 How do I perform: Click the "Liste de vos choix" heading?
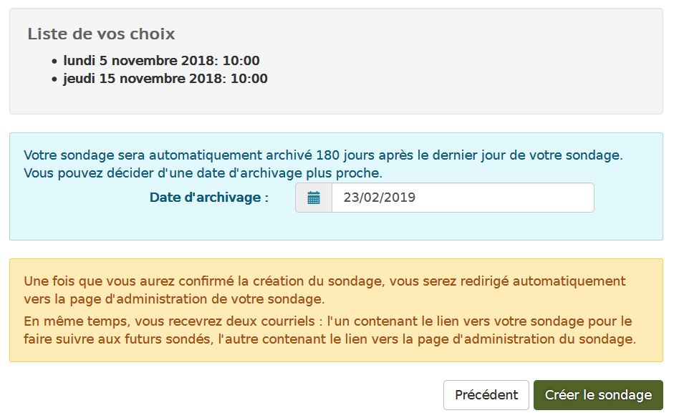click(x=102, y=34)
